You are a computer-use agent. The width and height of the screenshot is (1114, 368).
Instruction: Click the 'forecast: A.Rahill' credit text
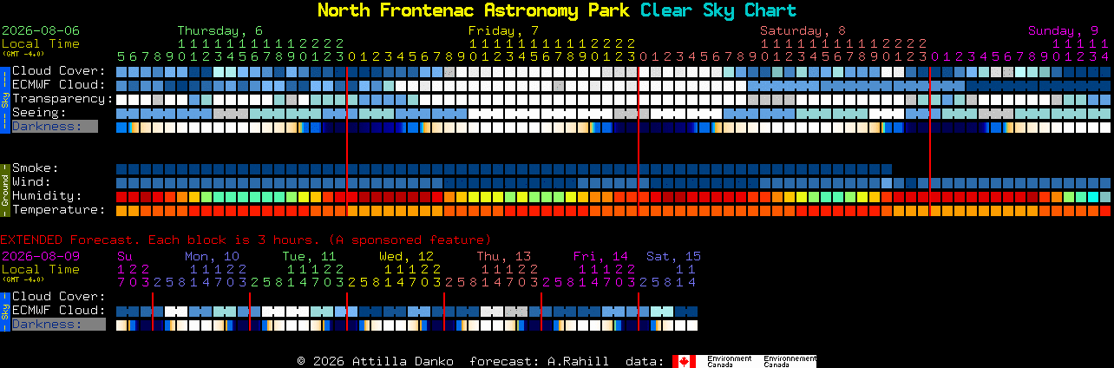(539, 361)
